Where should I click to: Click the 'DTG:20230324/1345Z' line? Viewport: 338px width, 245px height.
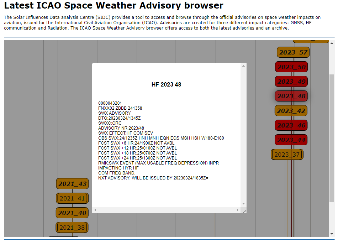click(x=120, y=118)
